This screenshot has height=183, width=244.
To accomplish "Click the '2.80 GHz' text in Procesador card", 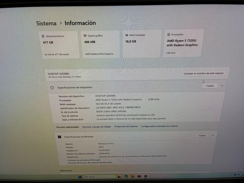I will 171,53.
